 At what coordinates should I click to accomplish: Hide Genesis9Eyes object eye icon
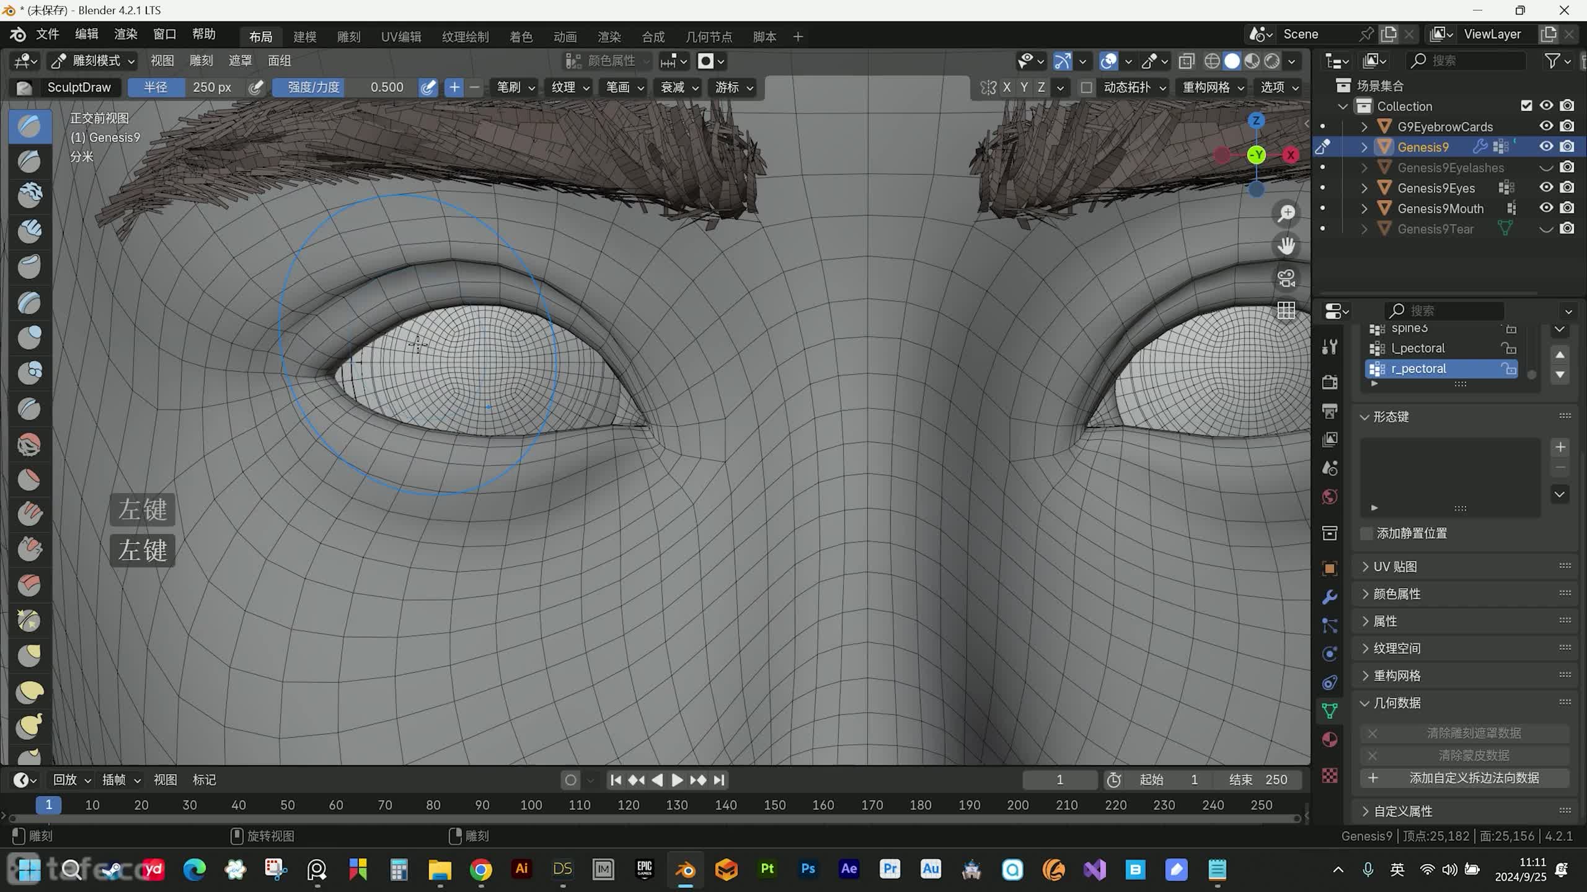tap(1546, 188)
